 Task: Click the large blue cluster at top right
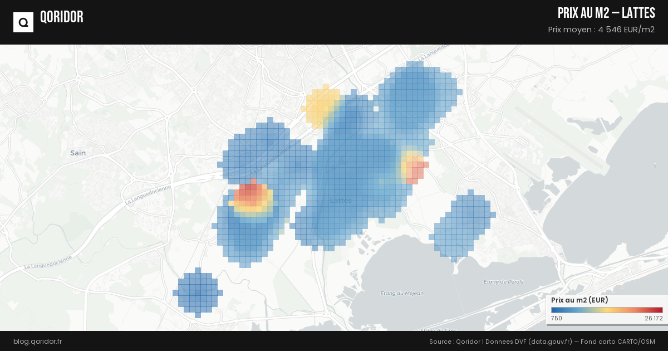click(x=417, y=95)
